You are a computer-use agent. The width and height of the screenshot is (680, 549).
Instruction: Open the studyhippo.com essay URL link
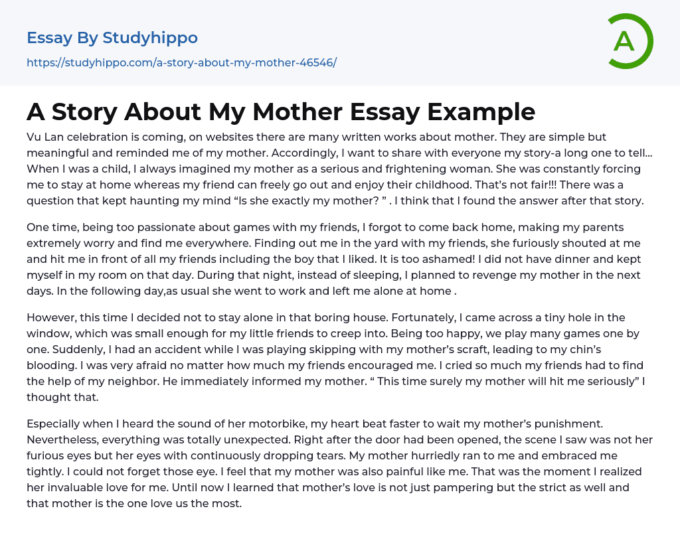coord(181,62)
